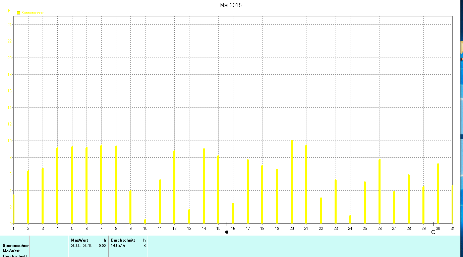
Task: Select the MaxWert row label at left
Action: click(11, 251)
